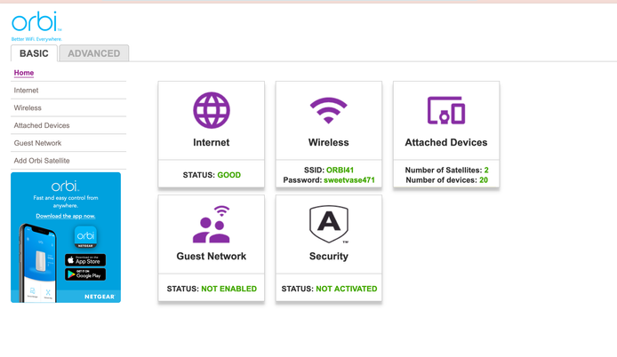Open the Wireless Wi-Fi signal icon tile
Image resolution: width=617 pixels, height=357 pixels.
(x=328, y=111)
